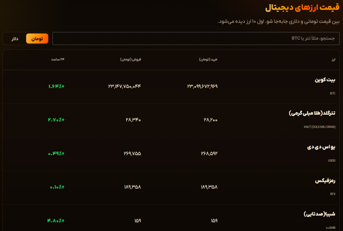Open the Tether Gold (تترگلد) row
343x231 pixels.
(171, 120)
